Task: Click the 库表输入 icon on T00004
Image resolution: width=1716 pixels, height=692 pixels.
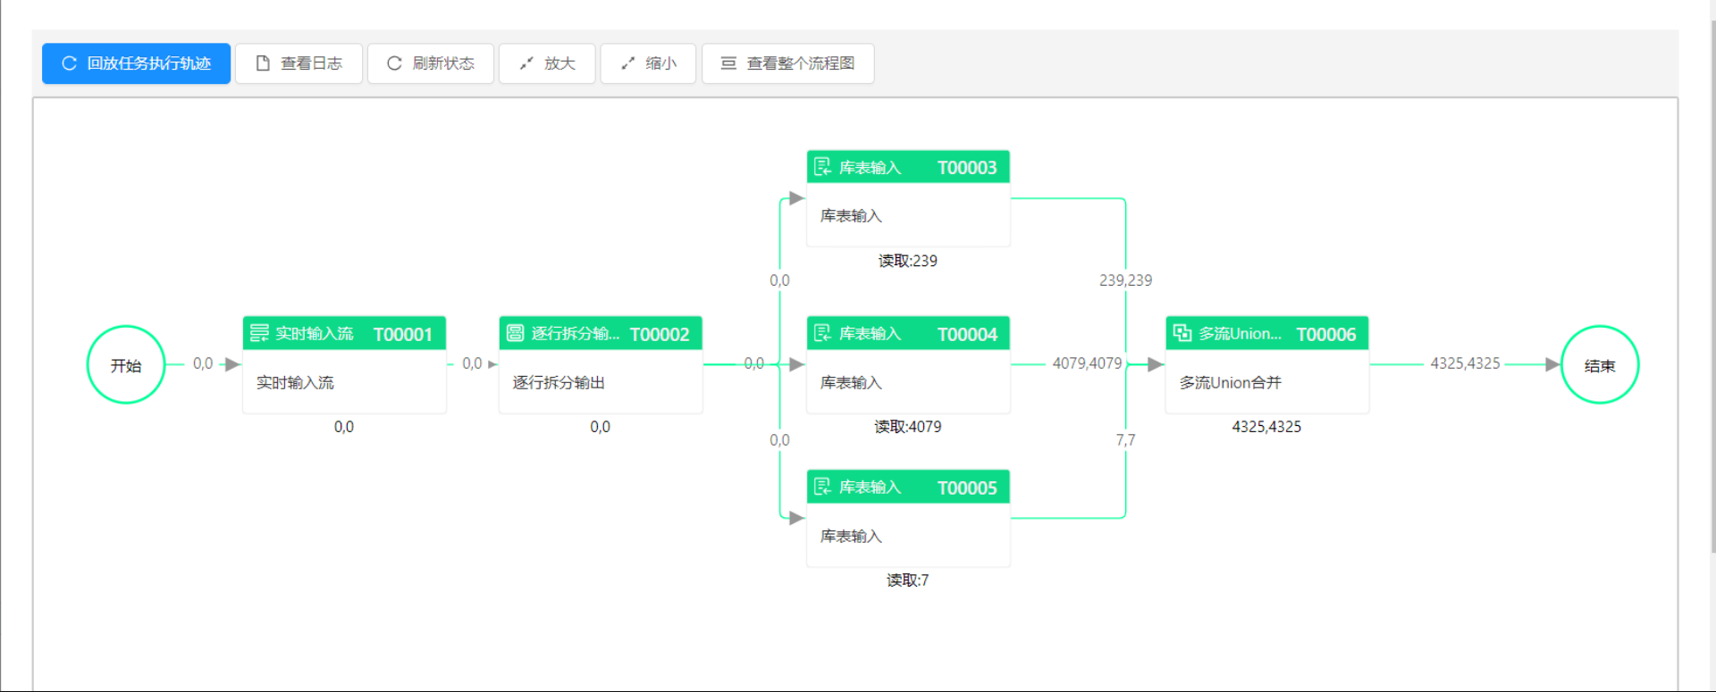Action: point(823,333)
